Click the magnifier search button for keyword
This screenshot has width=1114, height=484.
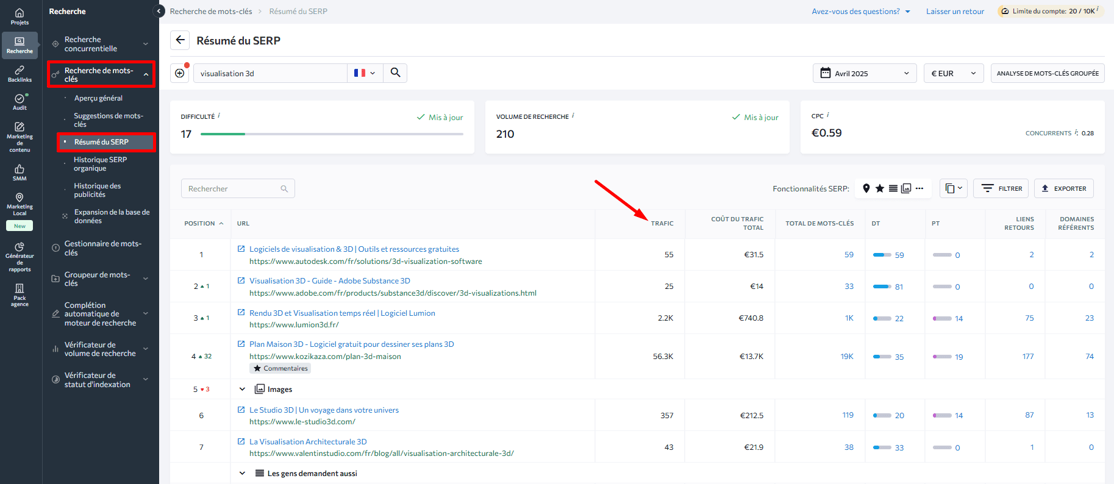(395, 73)
